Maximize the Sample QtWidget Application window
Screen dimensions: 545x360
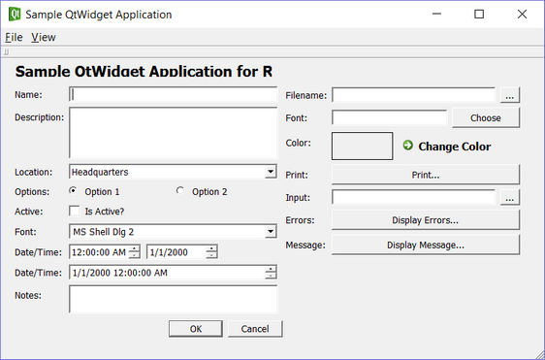tap(479, 14)
